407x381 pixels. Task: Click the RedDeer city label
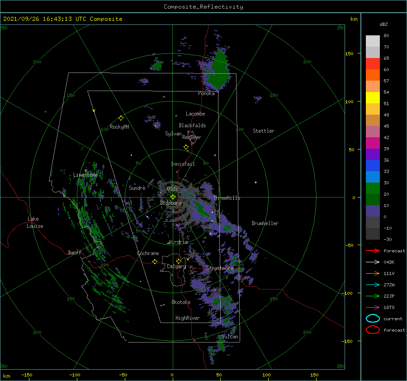[192, 137]
